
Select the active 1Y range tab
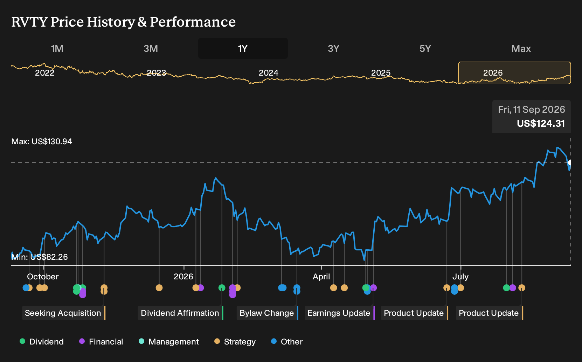(x=243, y=48)
